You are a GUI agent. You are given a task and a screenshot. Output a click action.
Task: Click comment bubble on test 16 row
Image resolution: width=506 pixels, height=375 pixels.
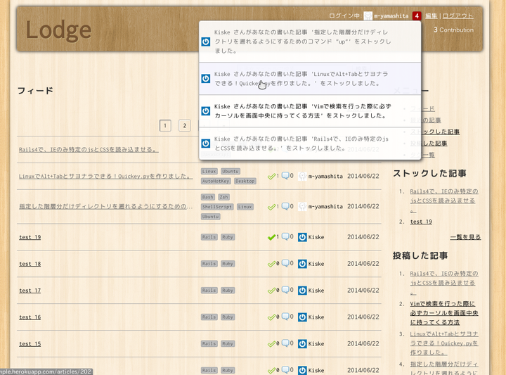click(x=285, y=317)
